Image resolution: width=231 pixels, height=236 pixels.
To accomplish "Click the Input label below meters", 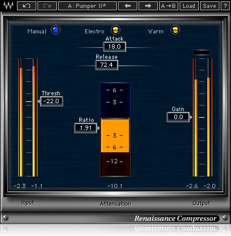I will [x=28, y=203].
